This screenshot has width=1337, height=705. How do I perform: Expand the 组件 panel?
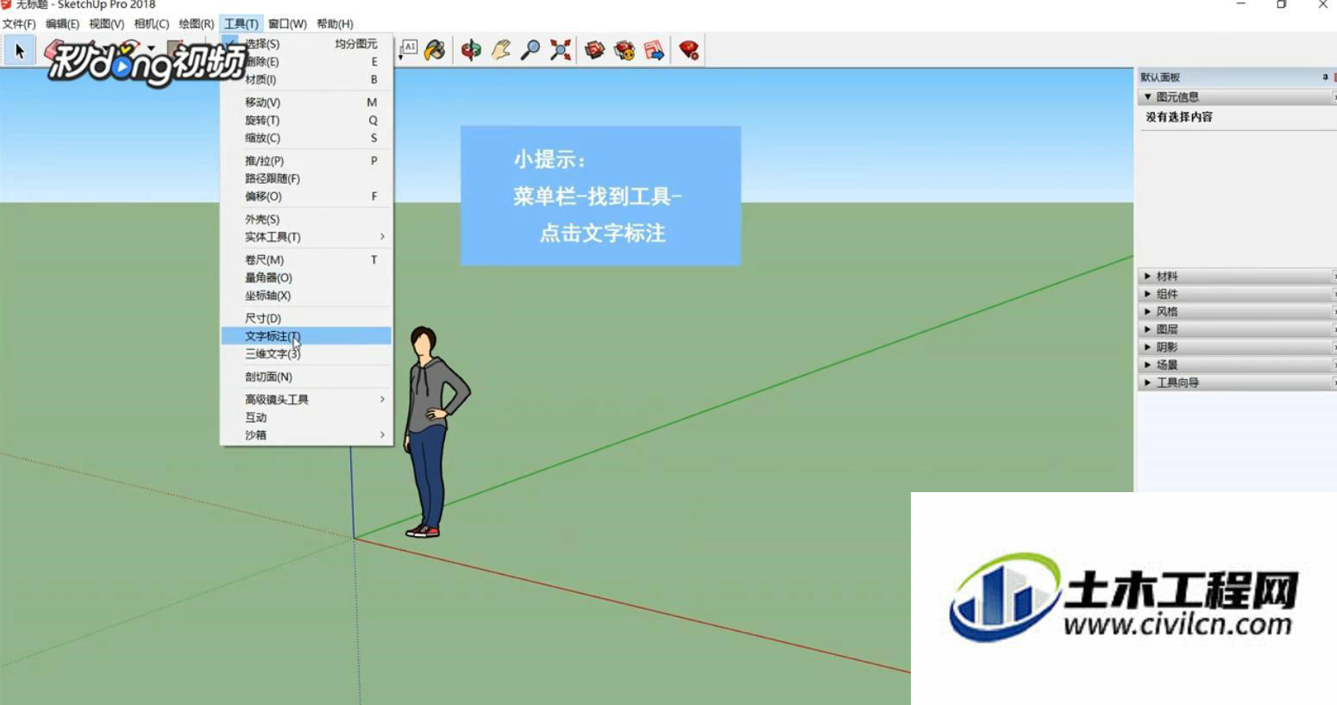coord(1237,294)
